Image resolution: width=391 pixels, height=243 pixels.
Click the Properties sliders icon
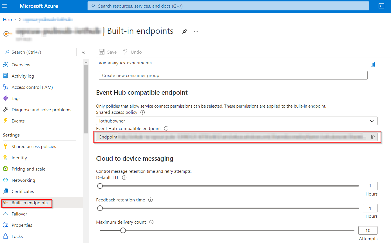point(5,225)
